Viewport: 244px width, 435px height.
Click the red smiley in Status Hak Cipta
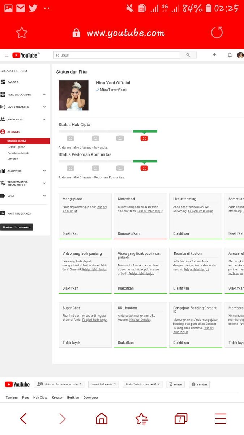(x=144, y=138)
